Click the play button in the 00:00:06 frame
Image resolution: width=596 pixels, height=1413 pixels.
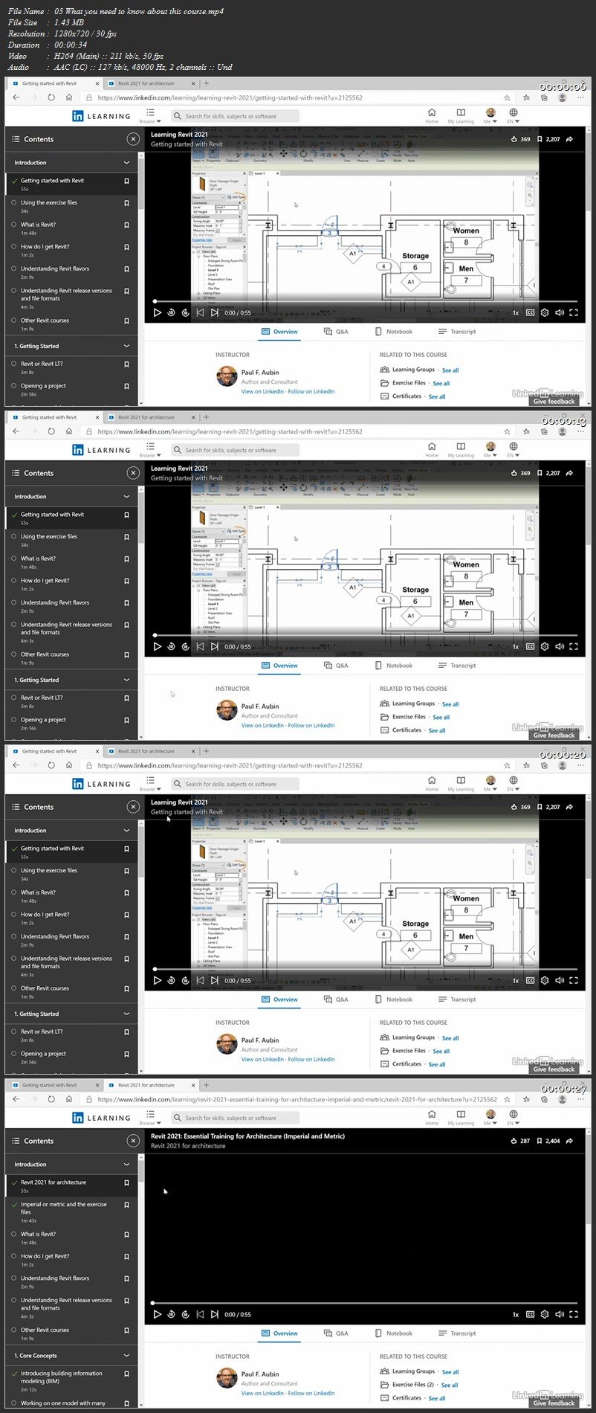[157, 313]
